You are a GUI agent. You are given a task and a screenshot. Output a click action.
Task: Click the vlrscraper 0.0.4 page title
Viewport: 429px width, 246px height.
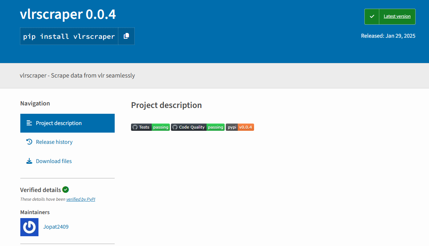coord(68,14)
